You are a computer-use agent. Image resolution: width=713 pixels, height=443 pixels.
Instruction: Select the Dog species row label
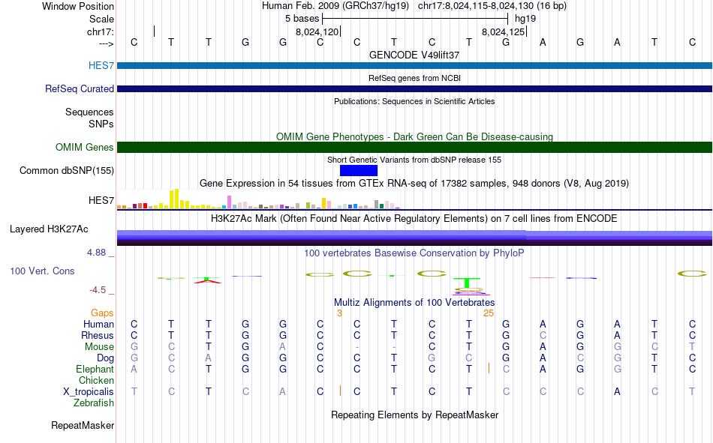105,358
